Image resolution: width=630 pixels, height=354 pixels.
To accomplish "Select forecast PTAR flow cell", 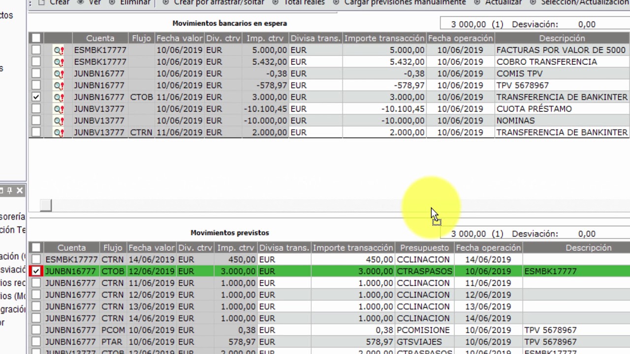I will [x=113, y=342].
